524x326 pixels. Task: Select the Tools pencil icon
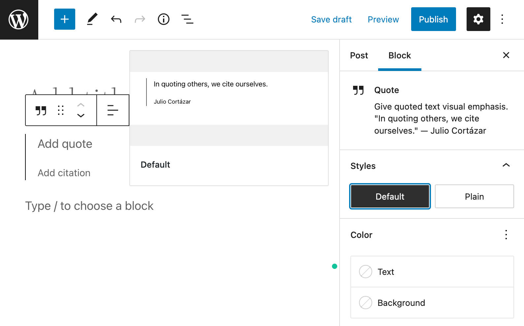tap(92, 19)
